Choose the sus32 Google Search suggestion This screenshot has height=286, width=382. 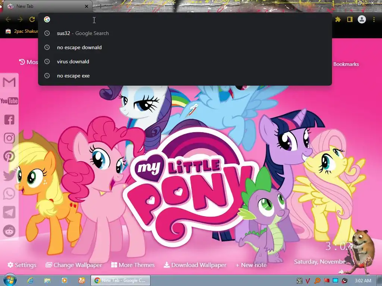185,33
